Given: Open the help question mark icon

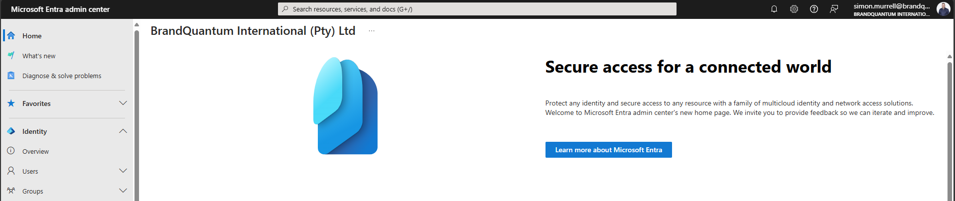Looking at the screenshot, I should pyautogui.click(x=814, y=9).
